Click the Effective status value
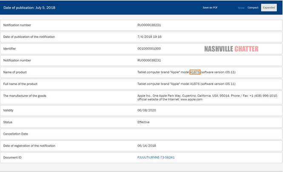This screenshot has height=172, width=283. coord(144,122)
